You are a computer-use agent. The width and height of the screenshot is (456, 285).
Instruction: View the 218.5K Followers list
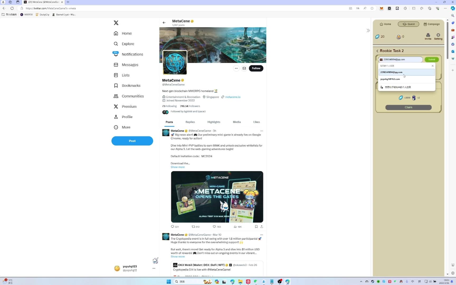point(190,106)
